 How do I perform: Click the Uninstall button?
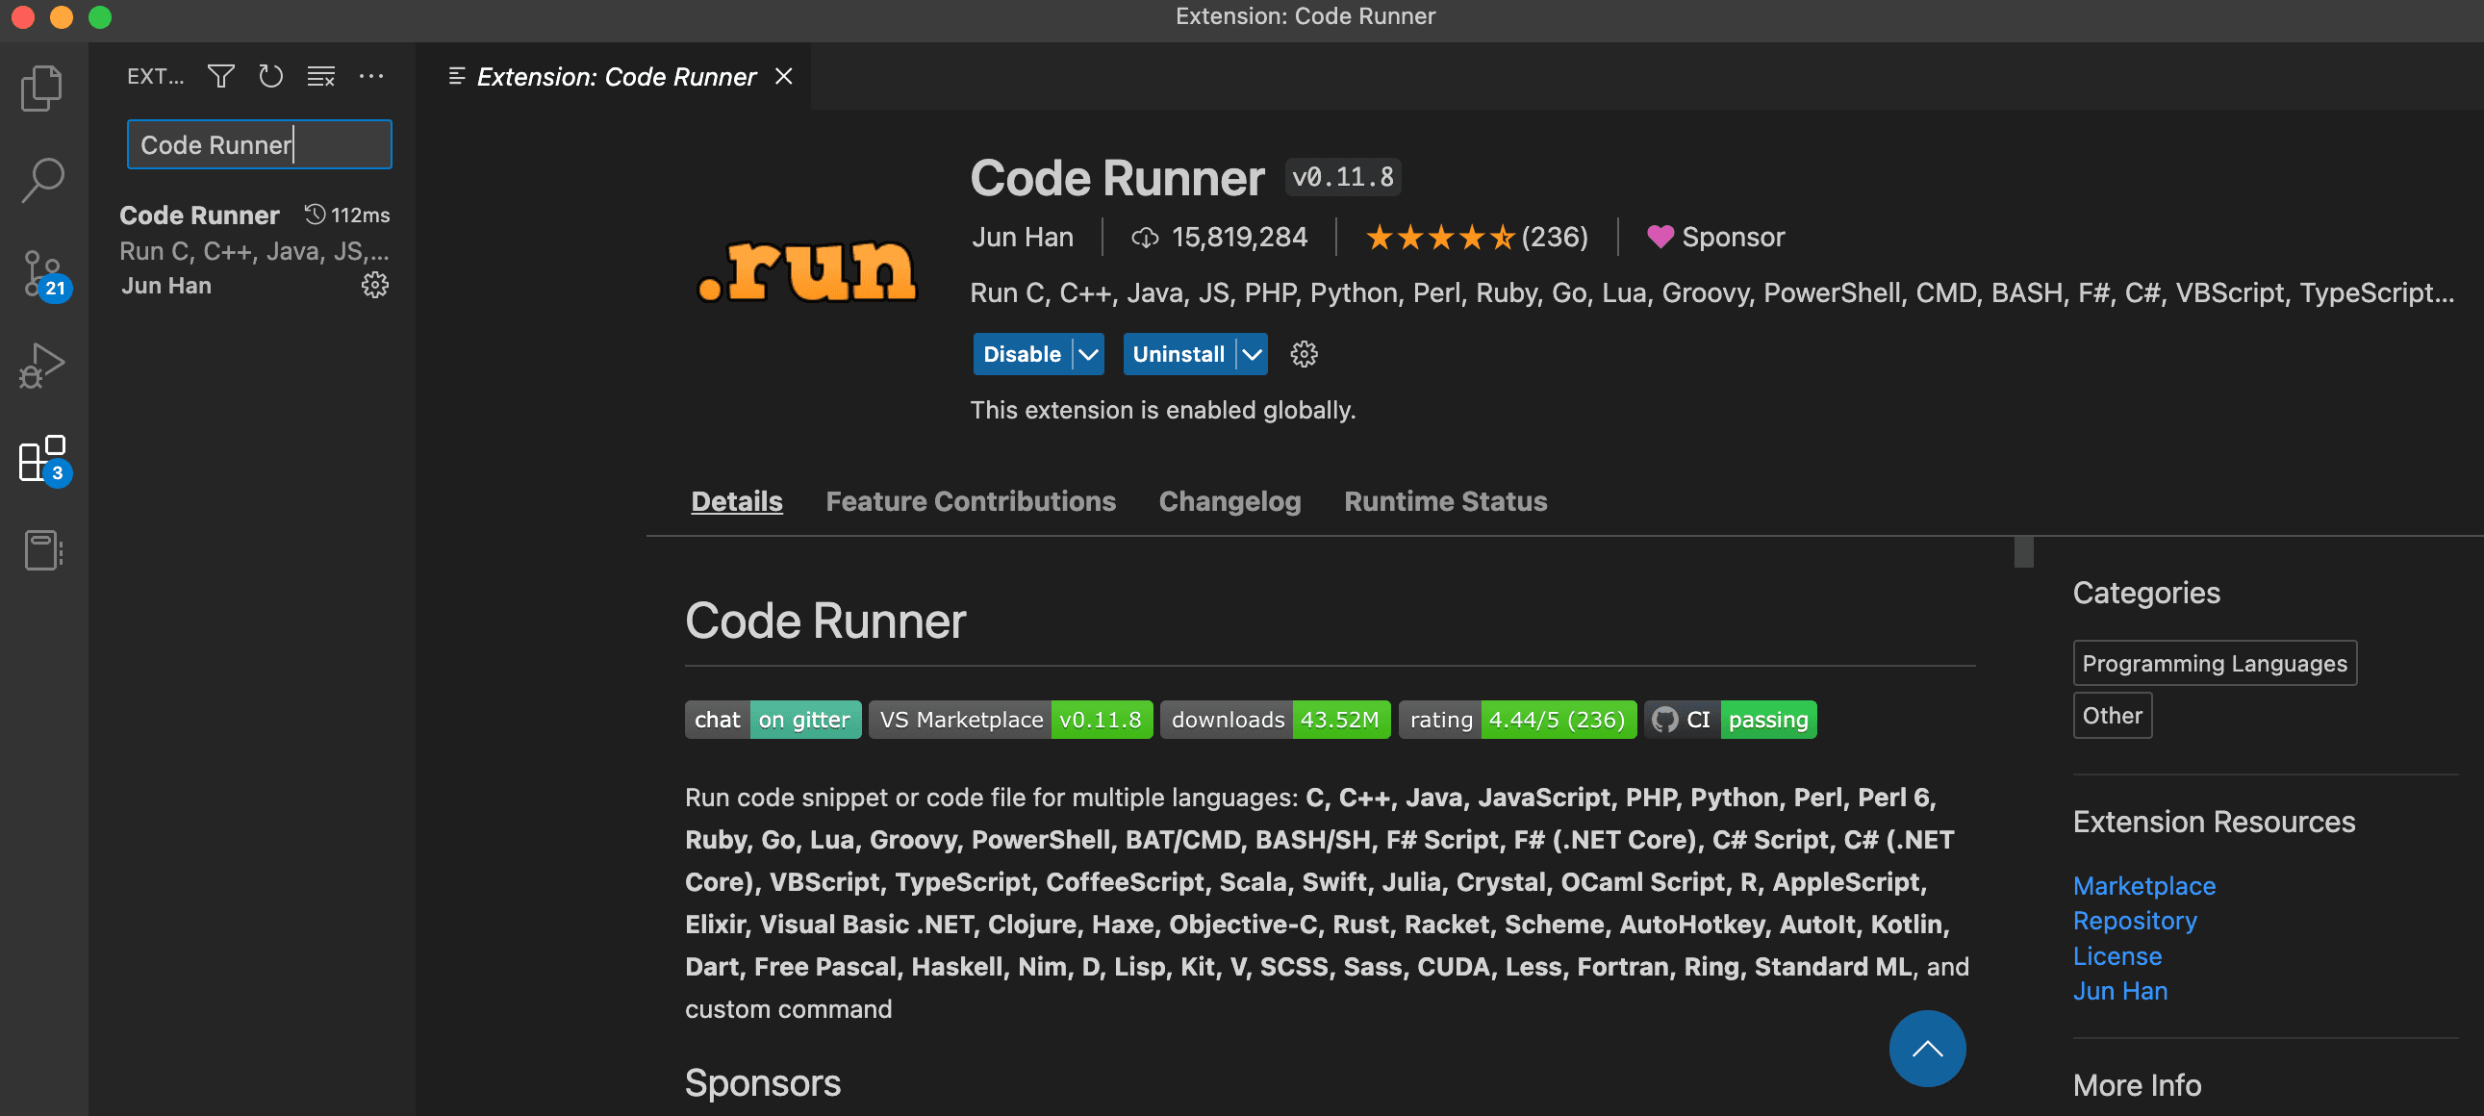[x=1179, y=354]
